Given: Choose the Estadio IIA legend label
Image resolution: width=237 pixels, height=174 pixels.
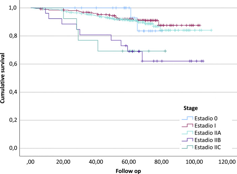Looking at the screenshot, I should [207, 133].
